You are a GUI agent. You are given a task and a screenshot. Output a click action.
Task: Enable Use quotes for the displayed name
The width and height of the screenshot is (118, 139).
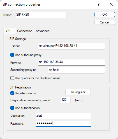(12, 78)
